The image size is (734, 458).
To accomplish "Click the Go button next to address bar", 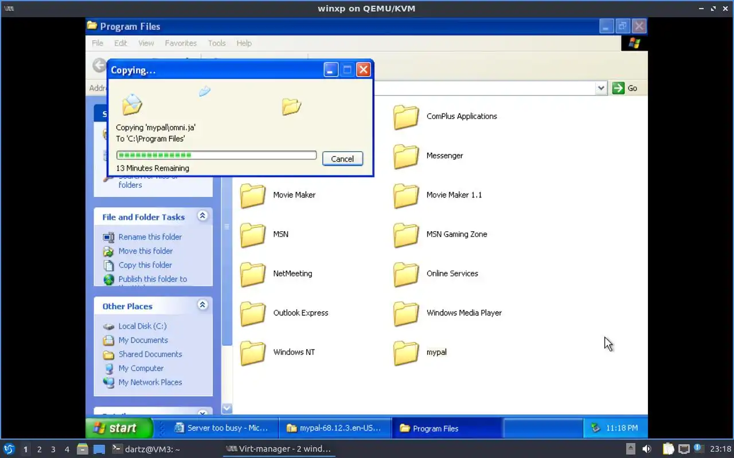I will (625, 88).
